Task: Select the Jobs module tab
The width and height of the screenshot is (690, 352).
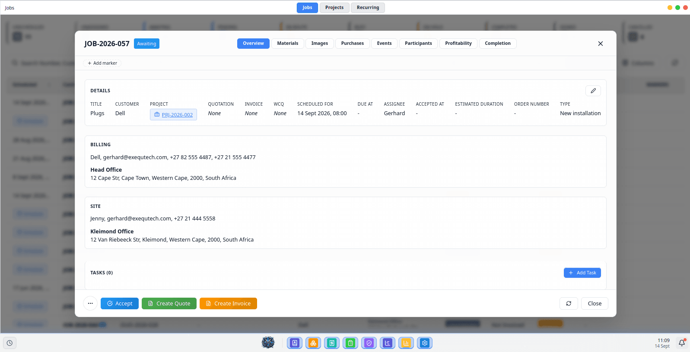Action: (307, 8)
